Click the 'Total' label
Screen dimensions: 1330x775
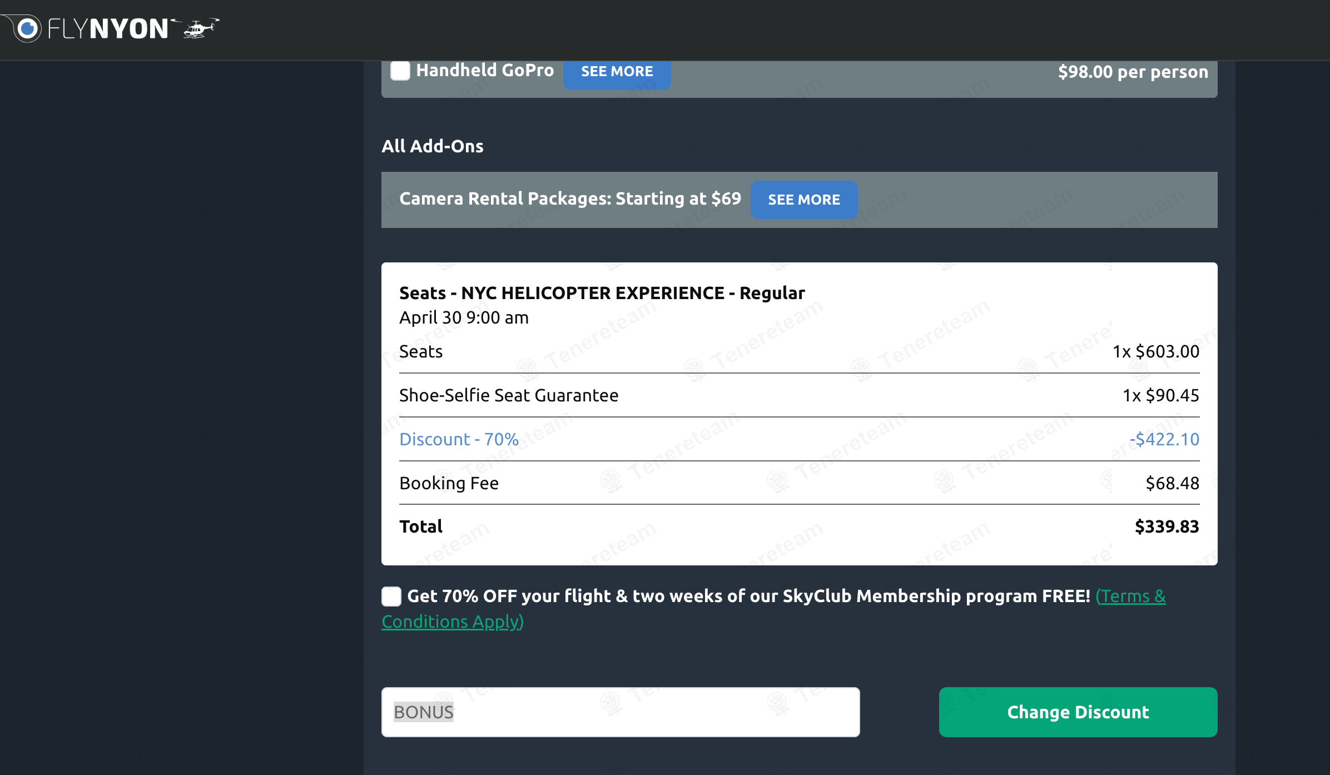[421, 526]
